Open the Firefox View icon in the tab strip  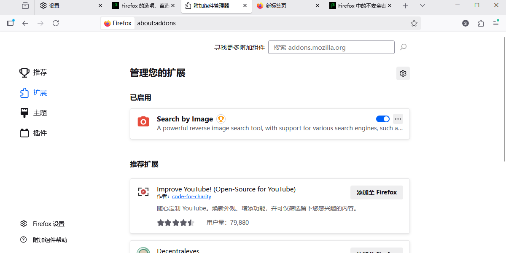25,5
